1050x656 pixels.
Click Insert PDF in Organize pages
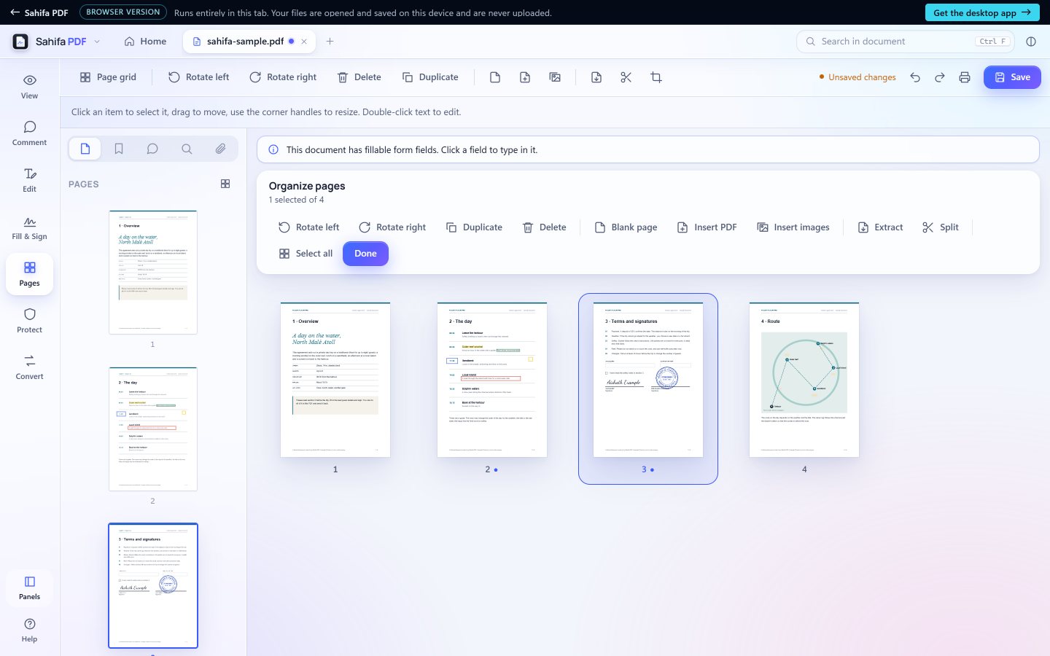click(707, 227)
